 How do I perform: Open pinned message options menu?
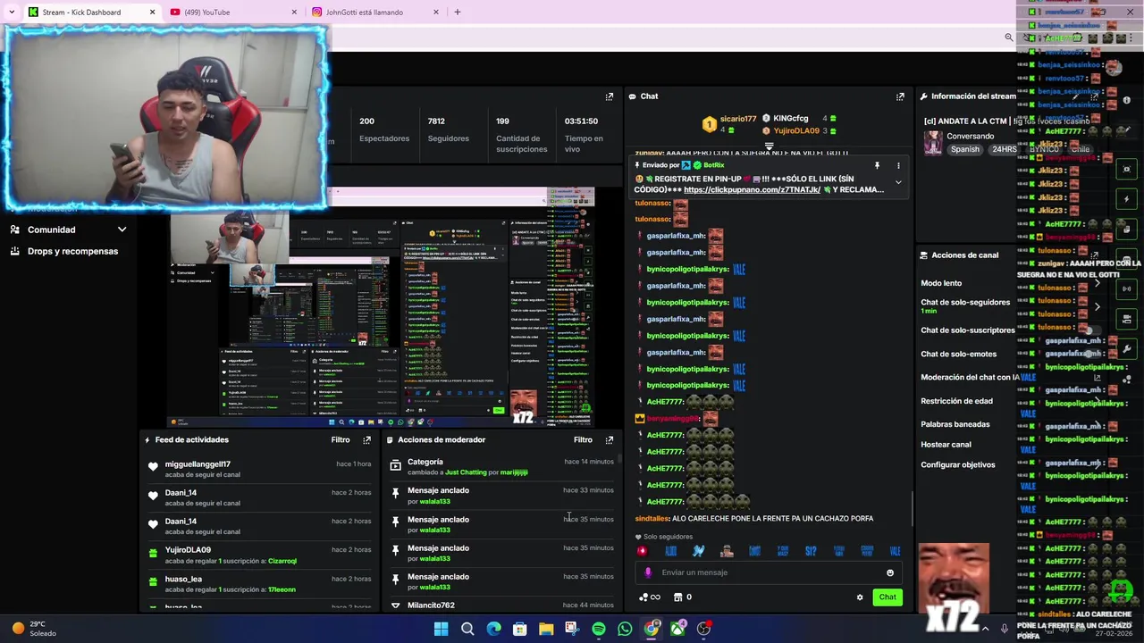click(x=898, y=165)
